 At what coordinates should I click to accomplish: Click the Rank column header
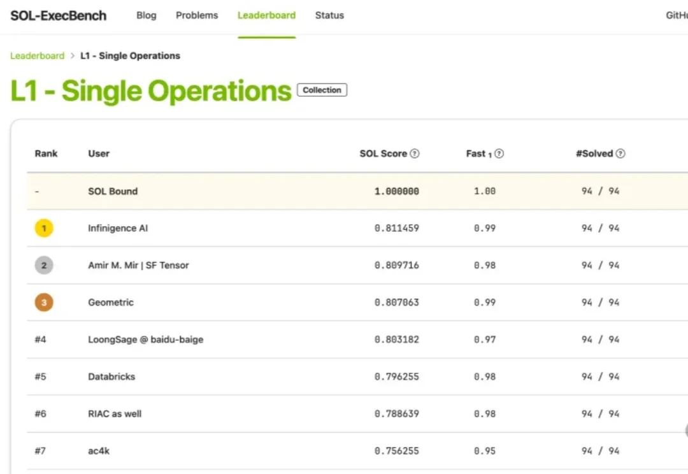coord(46,154)
